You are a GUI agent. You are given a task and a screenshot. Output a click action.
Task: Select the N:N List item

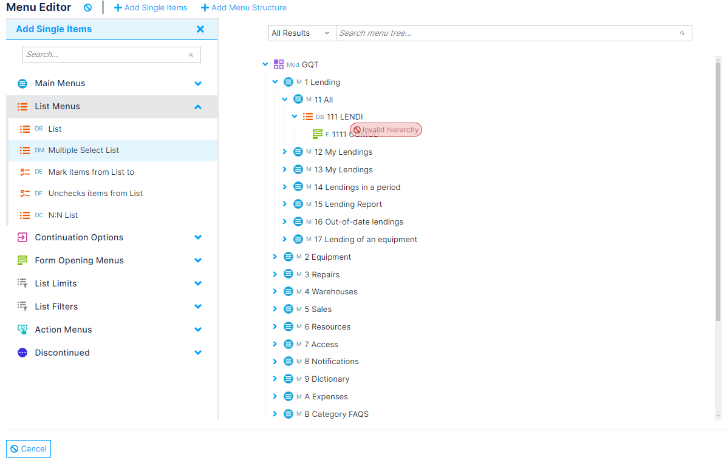113,215
